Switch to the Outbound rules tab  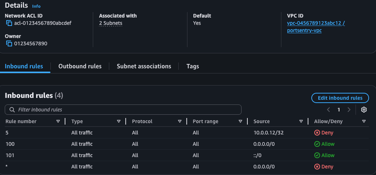[80, 66]
